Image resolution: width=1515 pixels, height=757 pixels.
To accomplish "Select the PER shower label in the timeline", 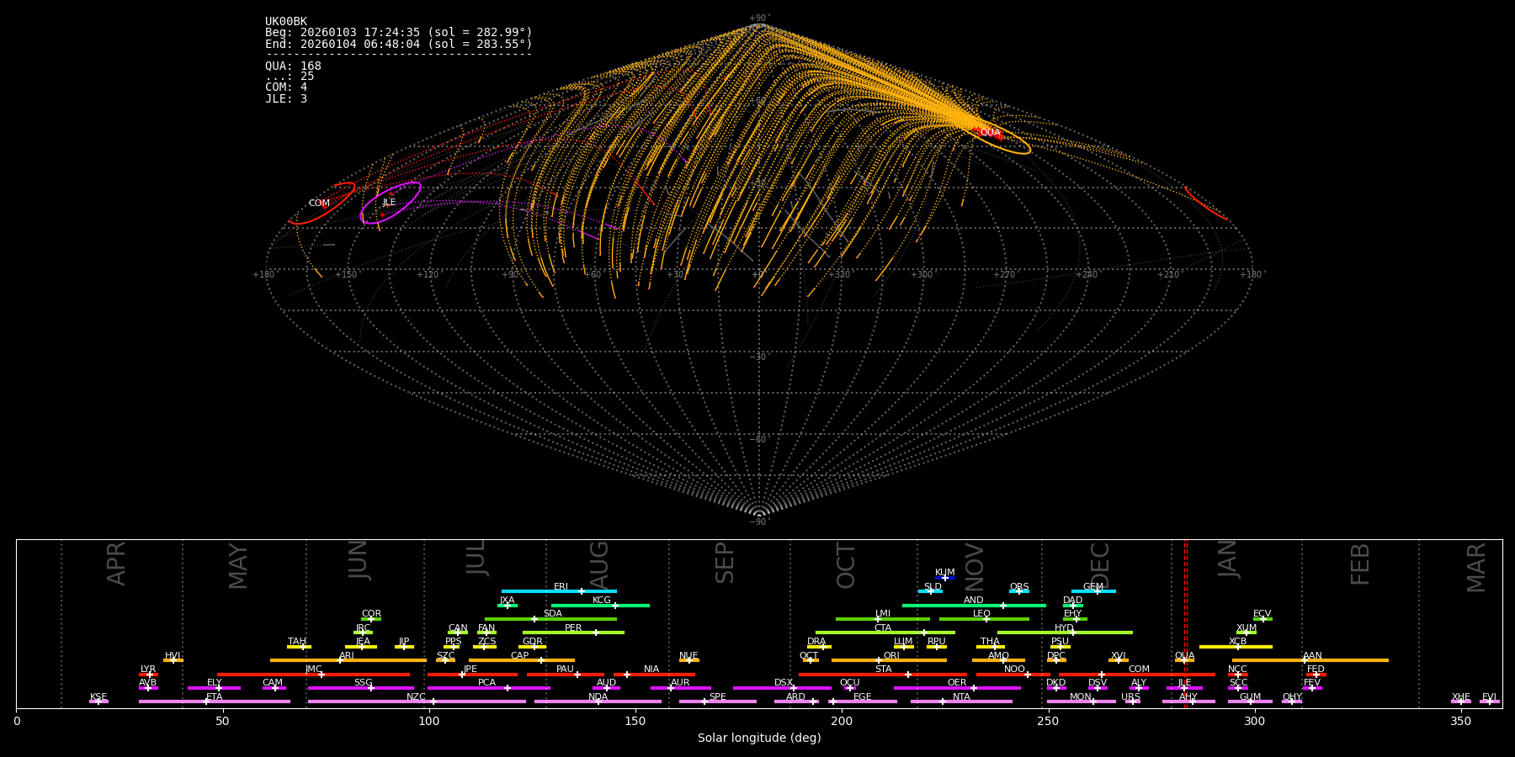I will pyautogui.click(x=573, y=627).
